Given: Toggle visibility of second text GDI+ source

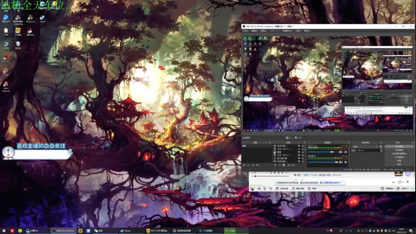Looking at the screenshot, I should coord(299,155).
